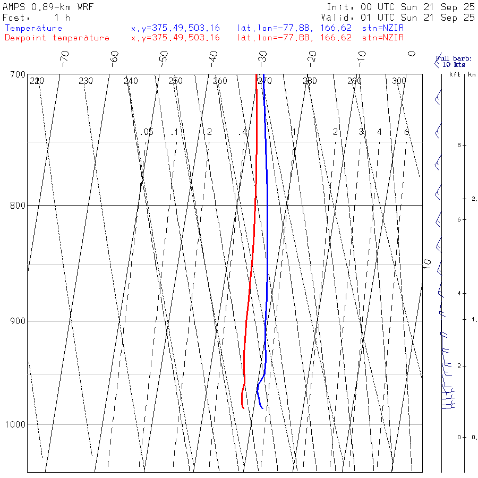Click the blue Temperature legend label
This screenshot has width=478, height=478.
click(x=33, y=28)
